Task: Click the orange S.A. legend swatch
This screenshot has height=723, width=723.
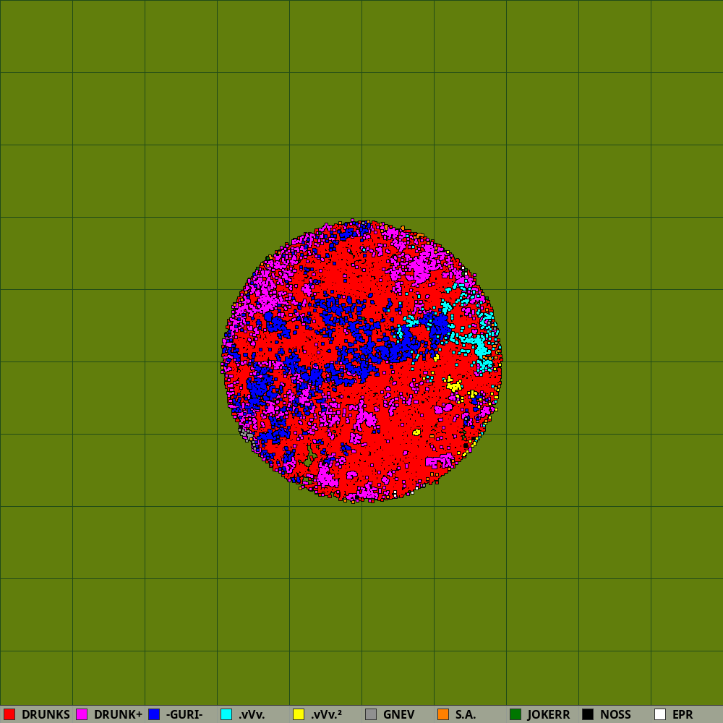Action: [444, 714]
